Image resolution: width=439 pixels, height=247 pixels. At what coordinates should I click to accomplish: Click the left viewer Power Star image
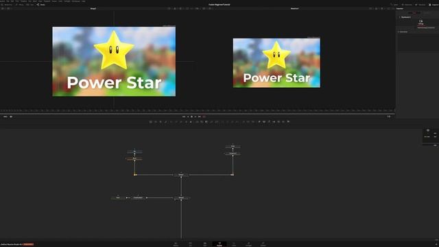tap(114, 61)
